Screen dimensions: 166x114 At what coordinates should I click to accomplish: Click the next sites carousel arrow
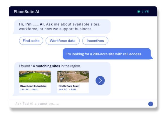coord(100,80)
